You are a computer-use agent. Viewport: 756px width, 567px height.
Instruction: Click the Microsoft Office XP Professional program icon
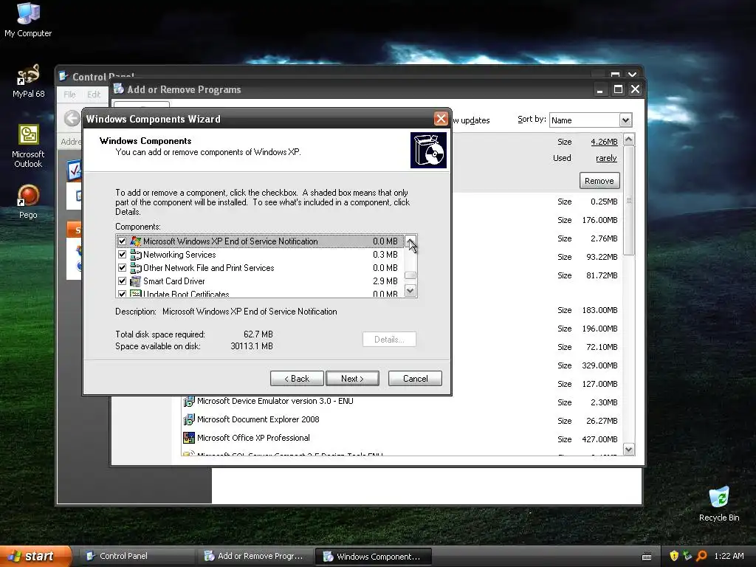pyautogui.click(x=188, y=438)
